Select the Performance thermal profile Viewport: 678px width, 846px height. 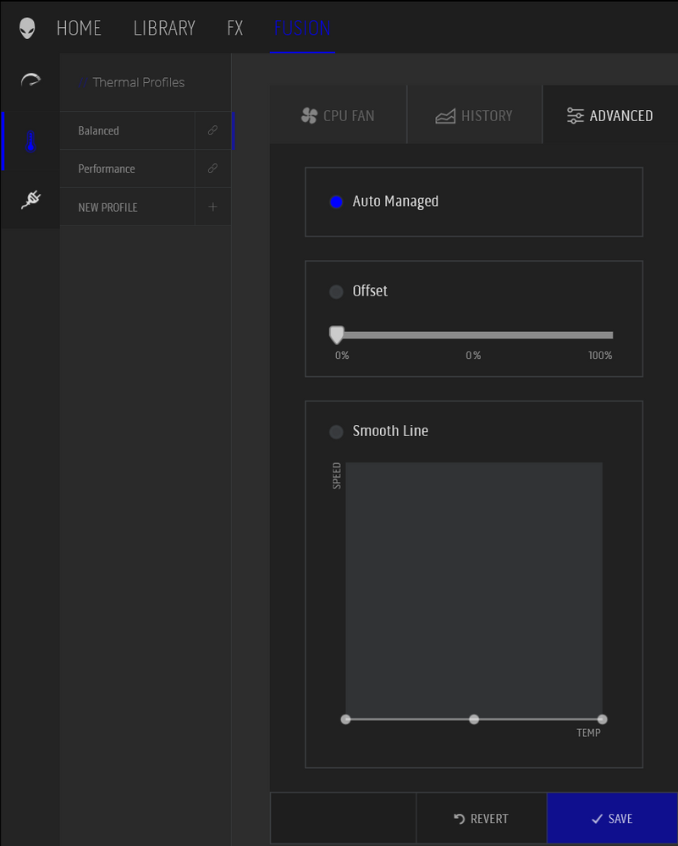tap(107, 169)
